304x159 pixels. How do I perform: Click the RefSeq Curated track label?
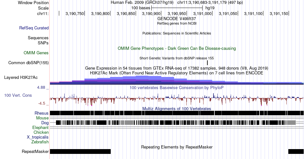click(x=34, y=28)
